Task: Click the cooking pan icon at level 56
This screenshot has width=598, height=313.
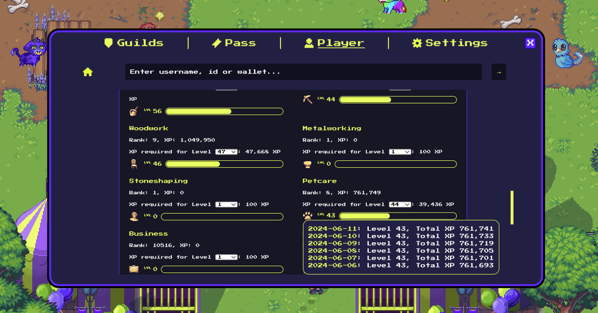Action: [x=134, y=111]
